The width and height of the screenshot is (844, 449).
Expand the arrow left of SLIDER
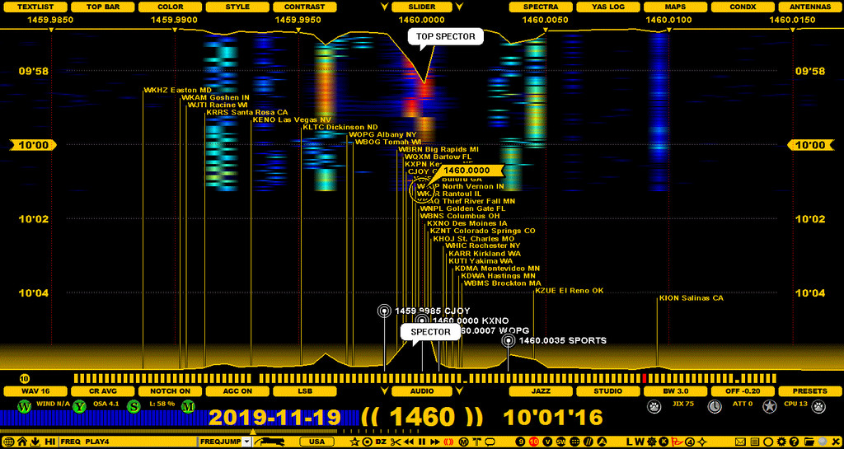[386, 7]
